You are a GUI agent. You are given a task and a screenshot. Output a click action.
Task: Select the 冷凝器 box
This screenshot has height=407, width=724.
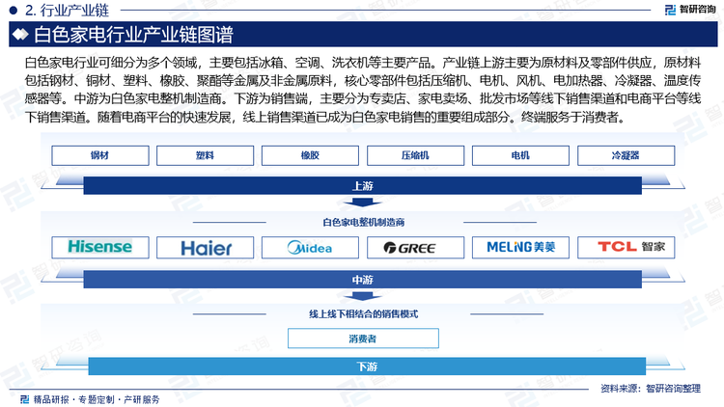[627, 155]
